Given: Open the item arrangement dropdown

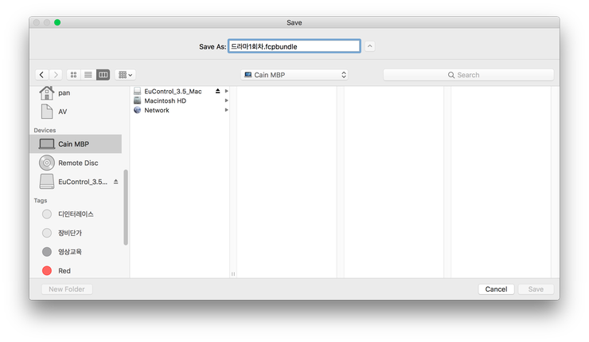Looking at the screenshot, I should click(x=126, y=75).
